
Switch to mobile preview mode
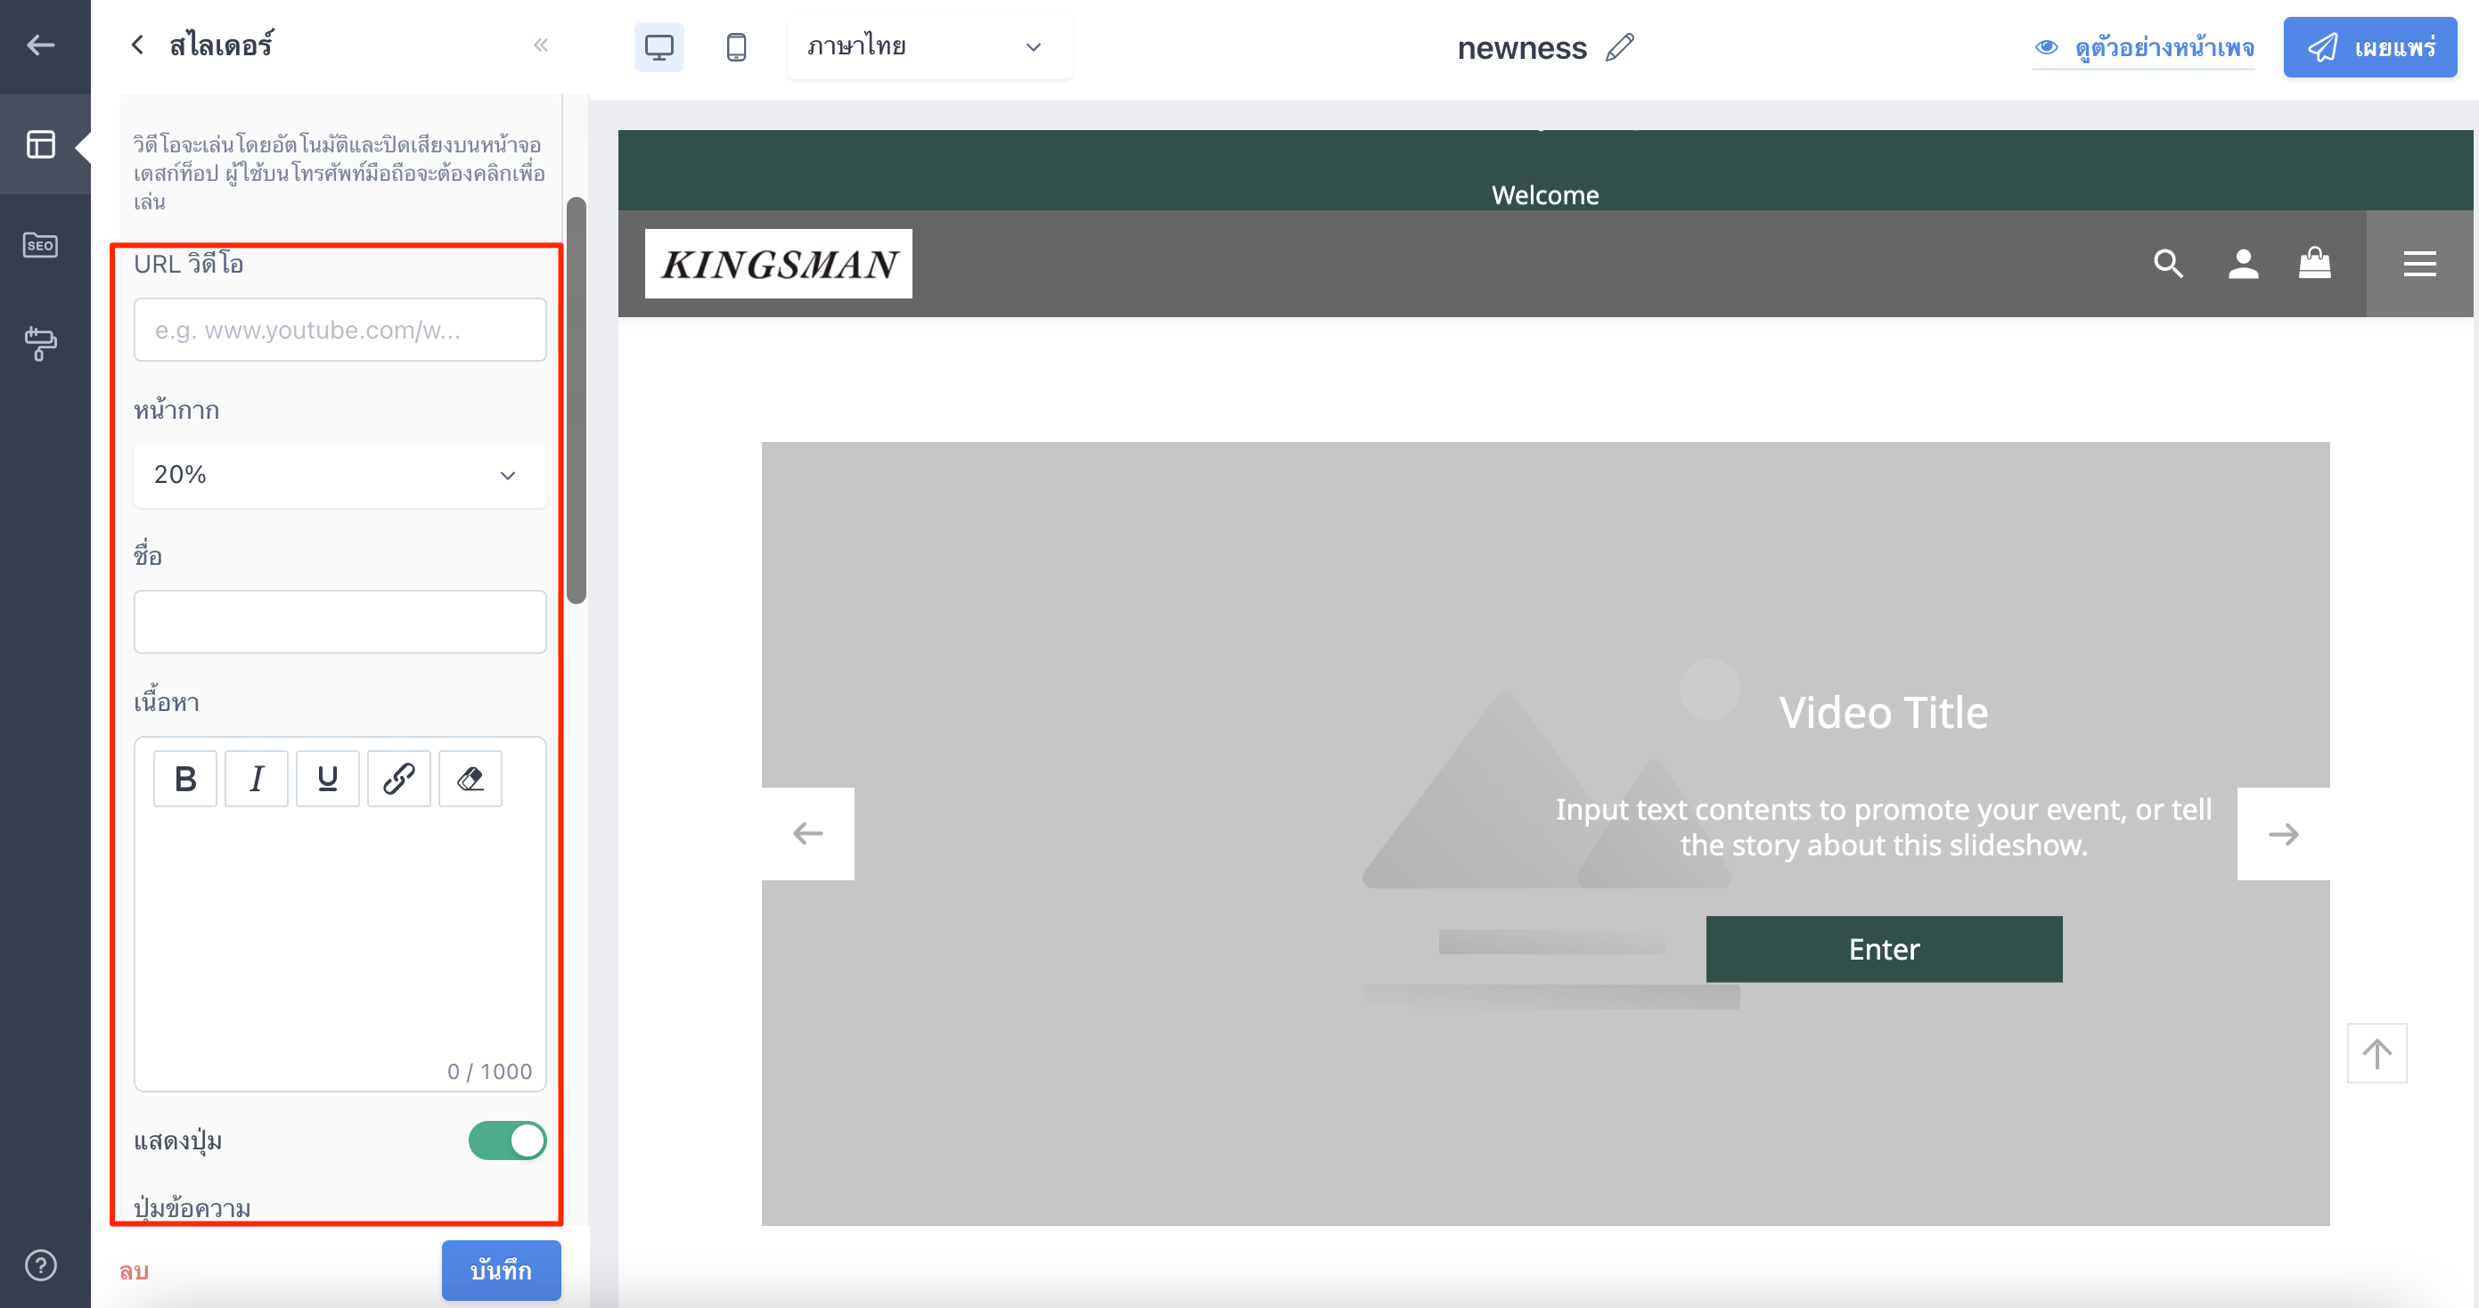coord(736,47)
